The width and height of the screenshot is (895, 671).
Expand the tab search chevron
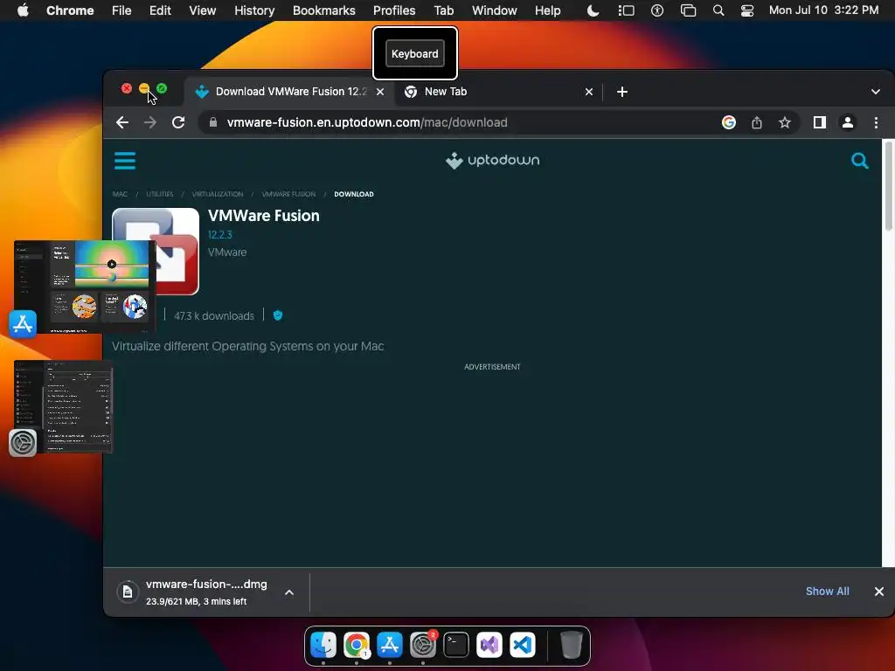[x=875, y=92]
